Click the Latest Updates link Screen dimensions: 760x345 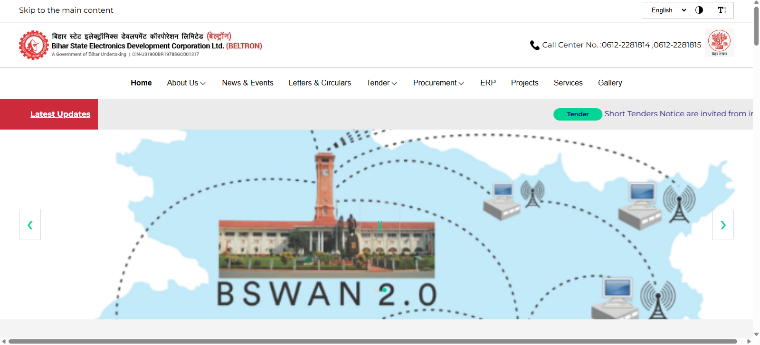point(60,114)
